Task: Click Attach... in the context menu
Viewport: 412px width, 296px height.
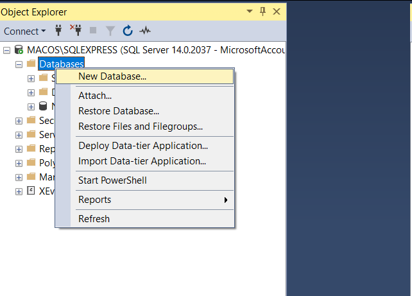Action: (x=95, y=96)
